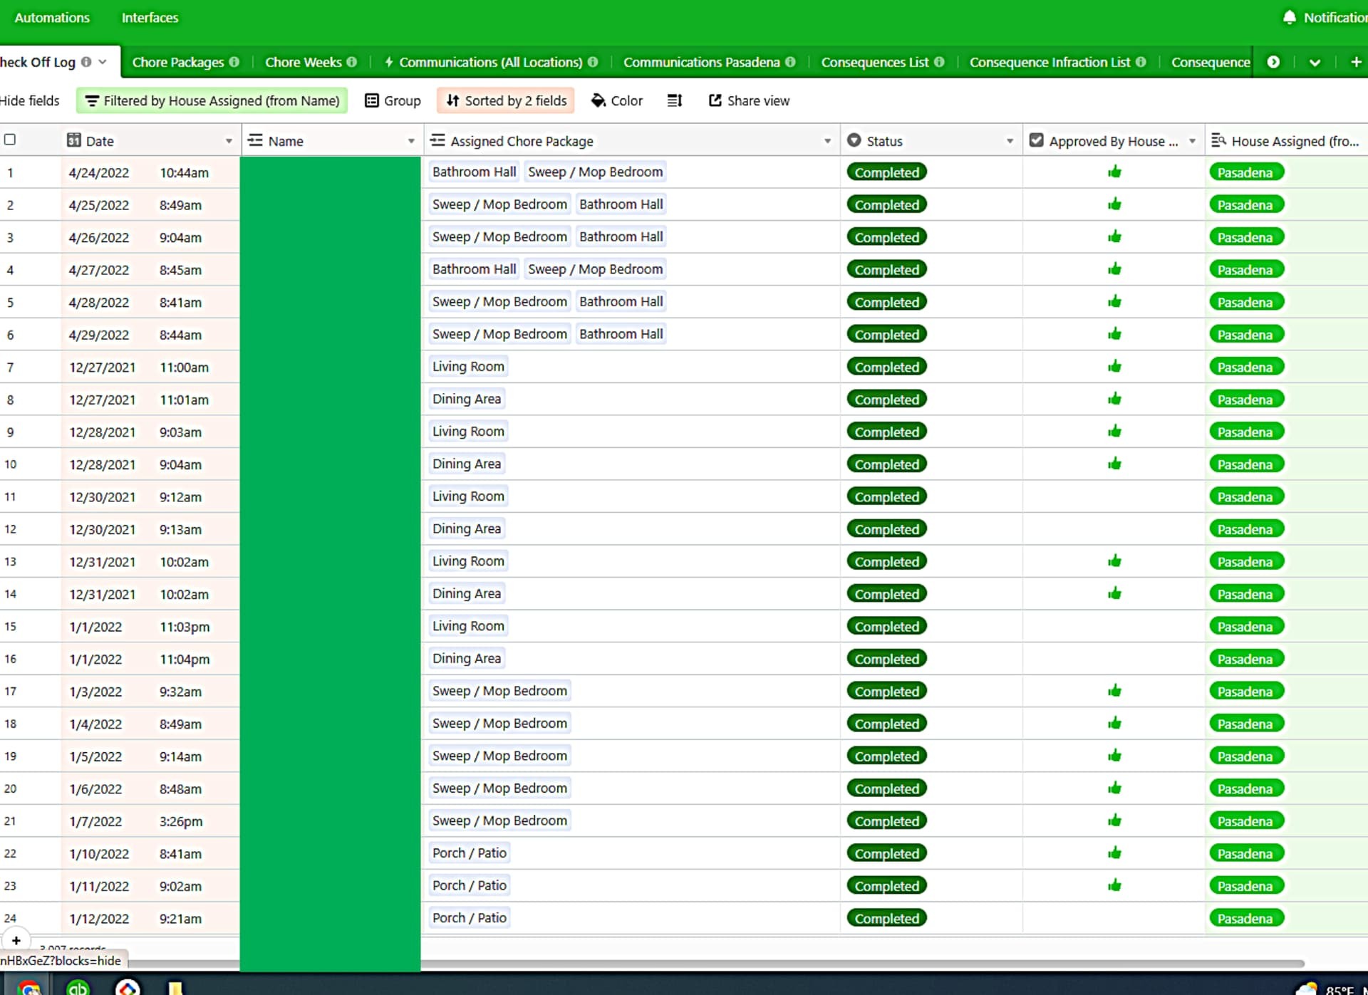
Task: Click the Date field calendar icon
Action: (x=73, y=140)
